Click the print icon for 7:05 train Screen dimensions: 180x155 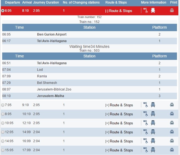click(x=172, y=105)
